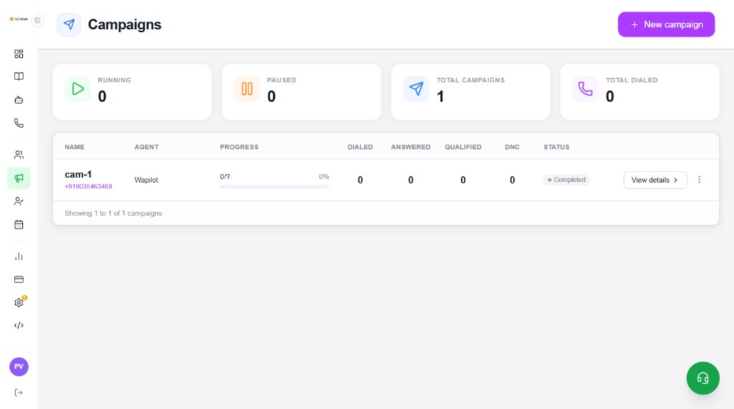734x409 pixels.
Task: Open the user-check leads icon in sidebar
Action: 19,201
